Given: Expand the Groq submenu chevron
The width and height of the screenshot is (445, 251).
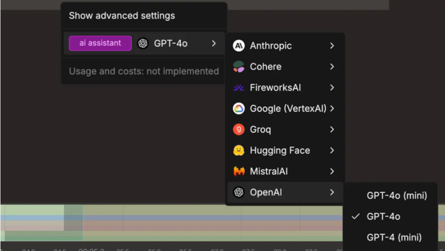Looking at the screenshot, I should [332, 129].
